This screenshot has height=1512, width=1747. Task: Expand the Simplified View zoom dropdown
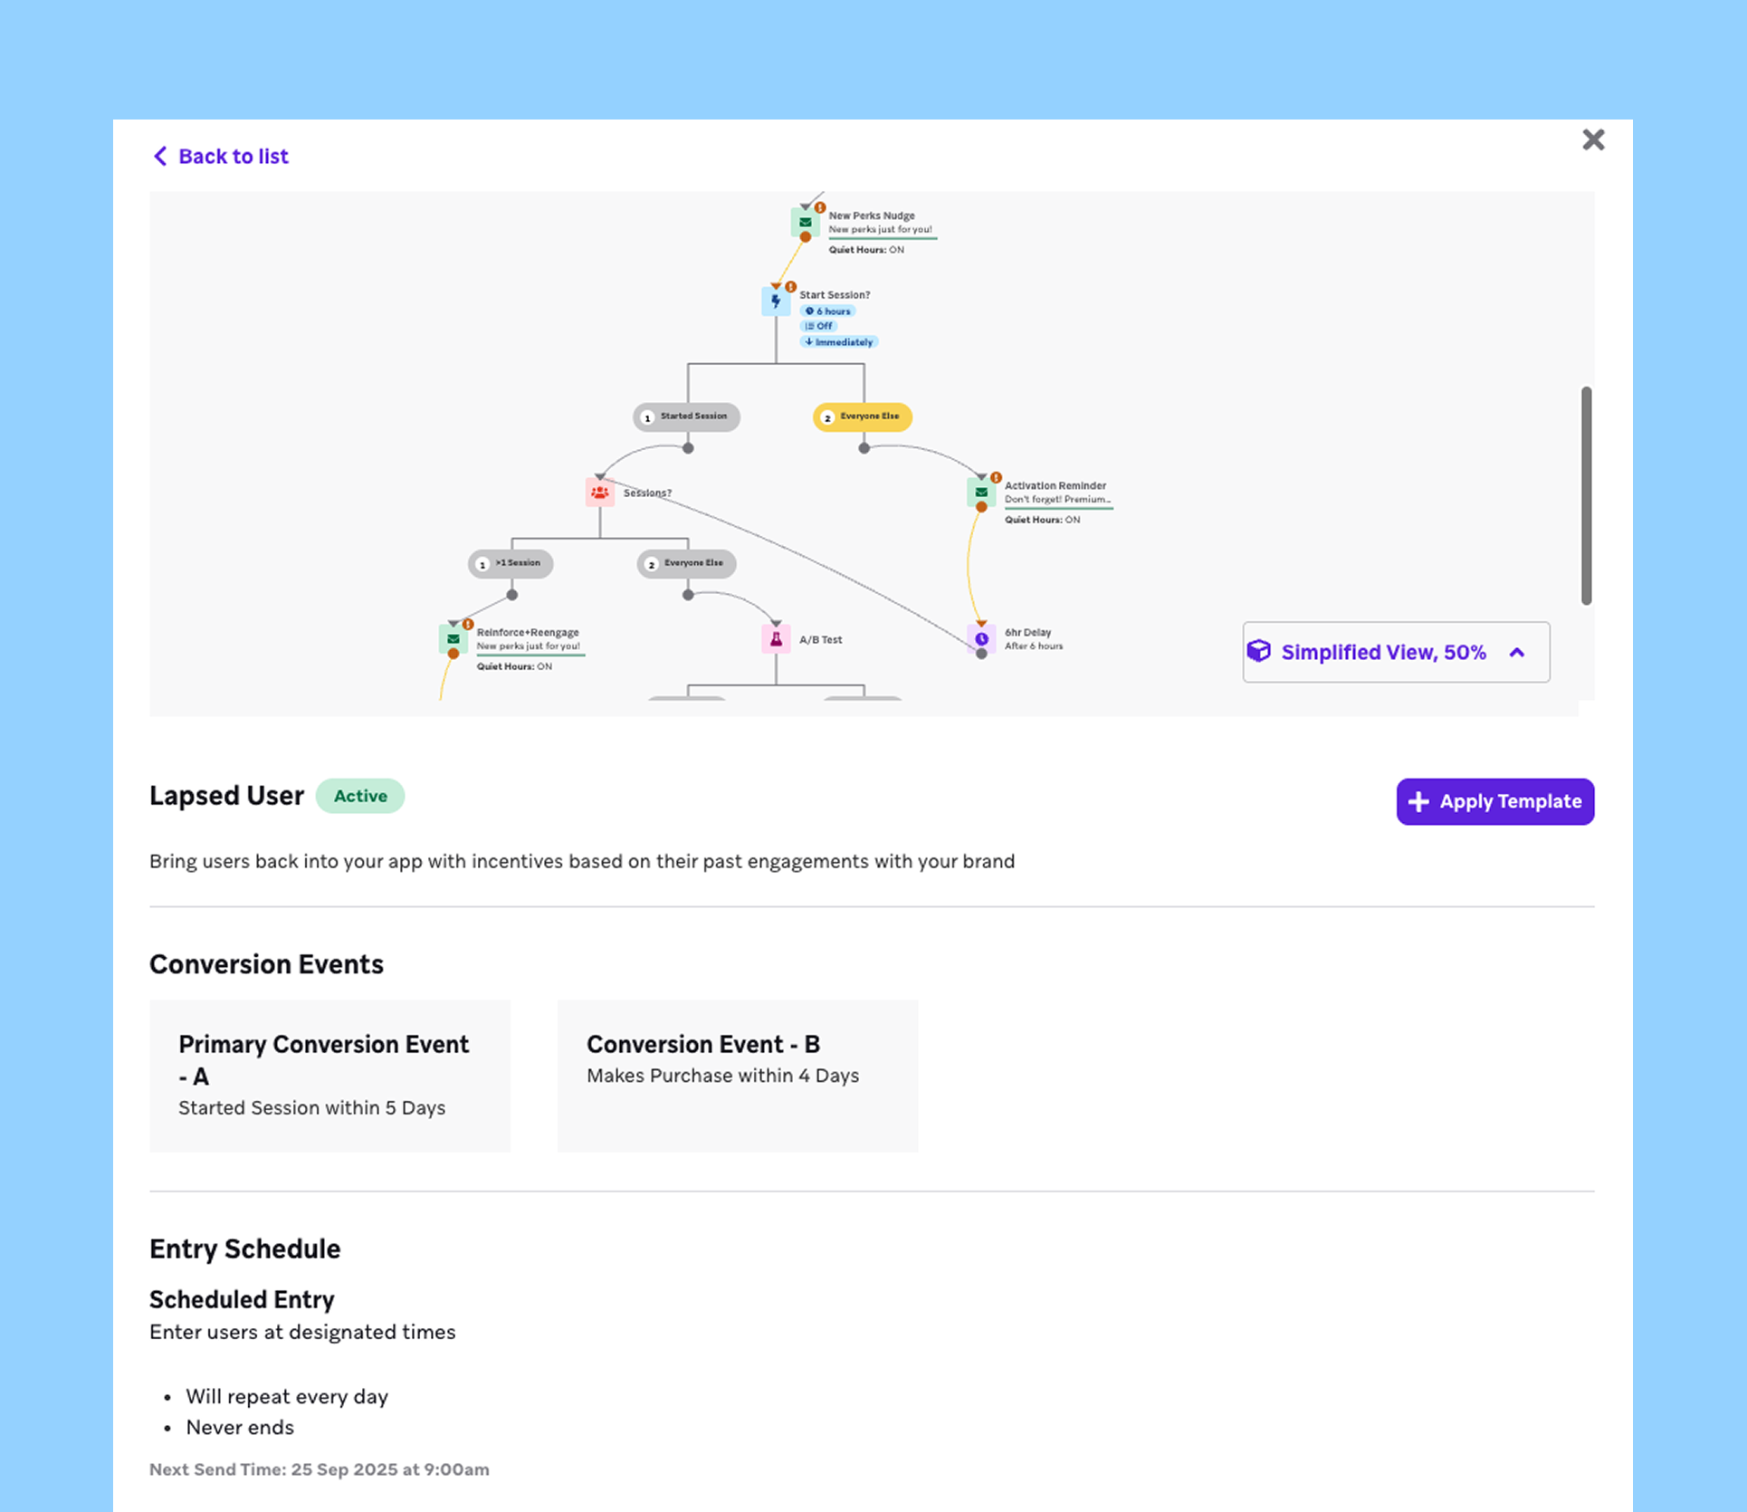pos(1517,652)
